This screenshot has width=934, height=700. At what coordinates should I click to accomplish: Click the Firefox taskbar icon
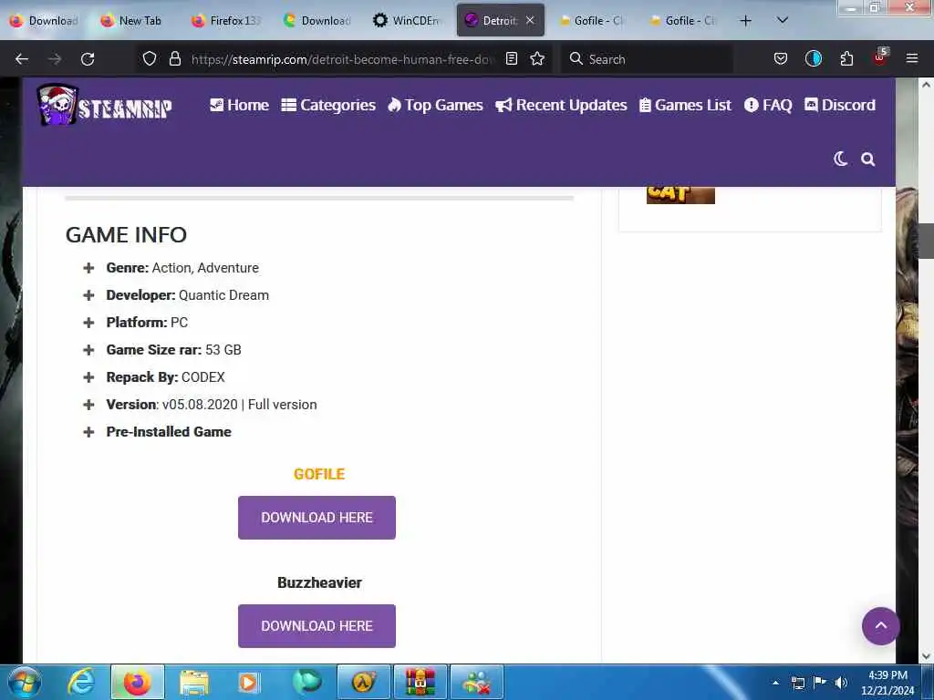pos(137,682)
